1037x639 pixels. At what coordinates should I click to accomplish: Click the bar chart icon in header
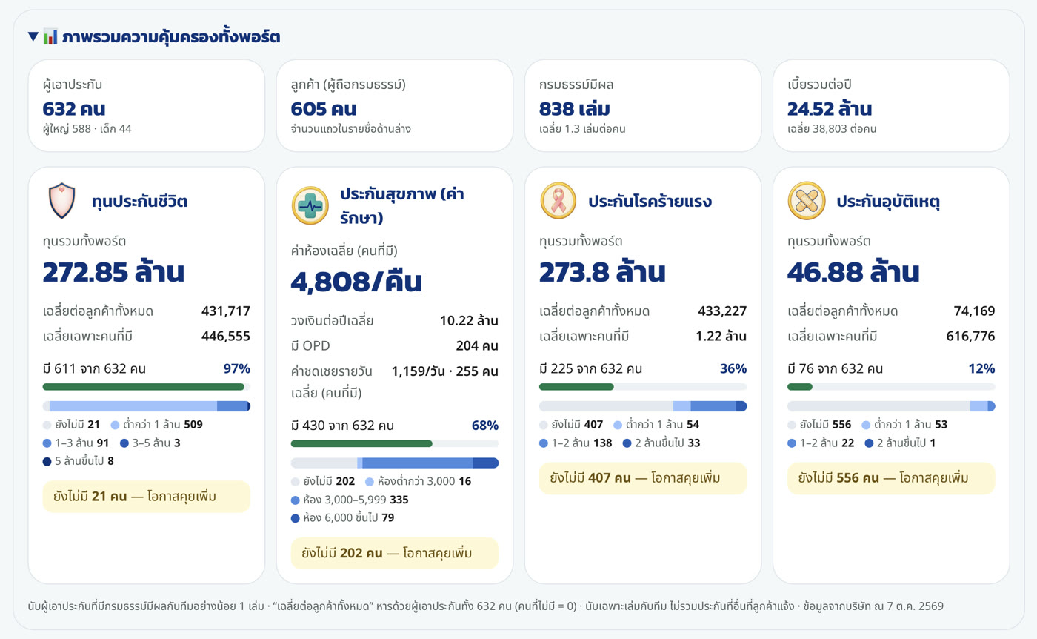click(x=50, y=36)
